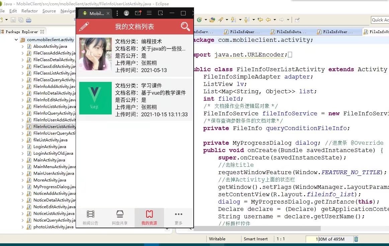This screenshot has width=389, height=246.
Task: Open the Edit menu in Eclipse
Action: pos(13,11)
